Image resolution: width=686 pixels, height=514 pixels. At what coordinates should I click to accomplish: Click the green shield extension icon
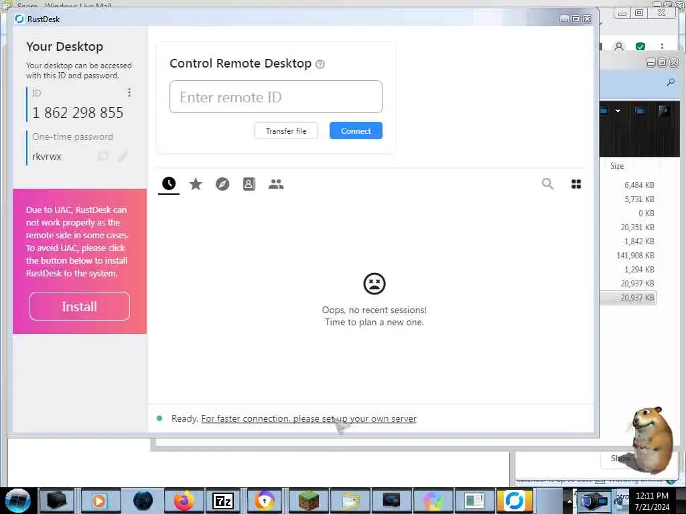[640, 46]
